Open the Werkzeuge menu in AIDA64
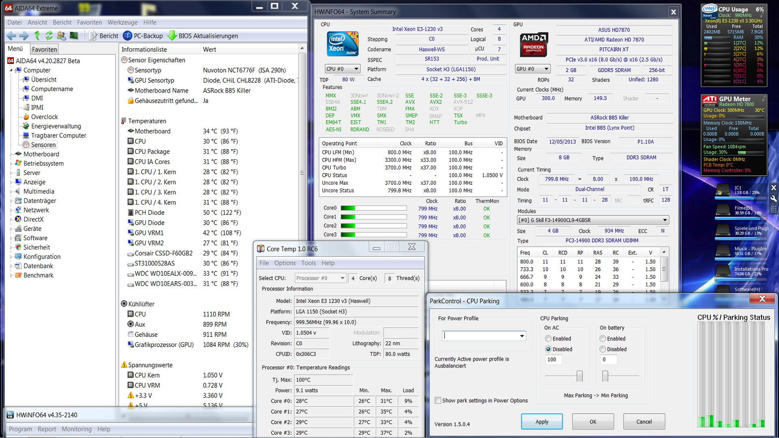Image resolution: width=779 pixels, height=438 pixels. point(122,22)
